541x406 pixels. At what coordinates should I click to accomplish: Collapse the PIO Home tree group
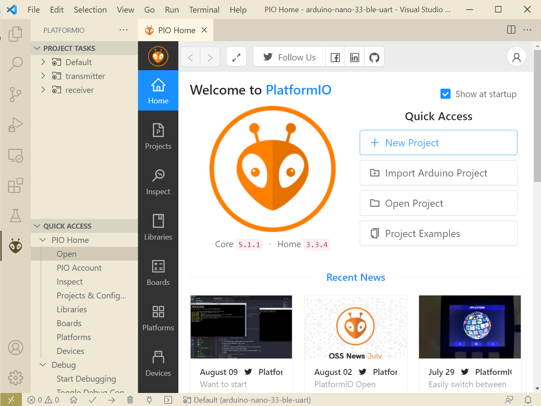point(43,240)
